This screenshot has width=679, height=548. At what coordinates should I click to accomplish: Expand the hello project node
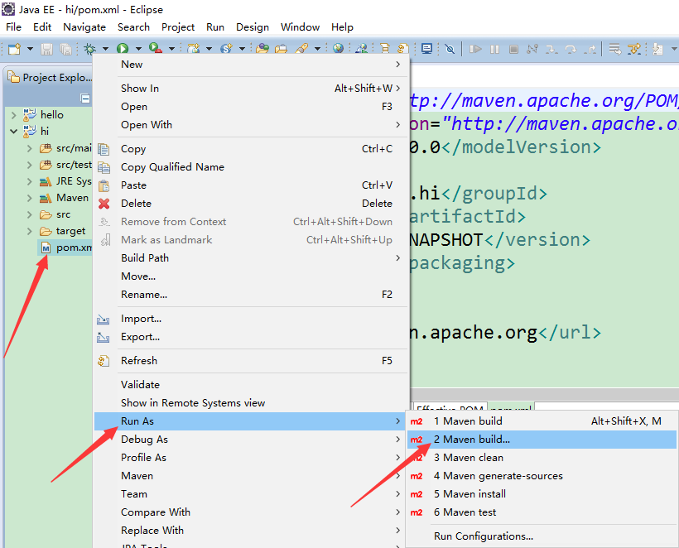[x=13, y=115]
